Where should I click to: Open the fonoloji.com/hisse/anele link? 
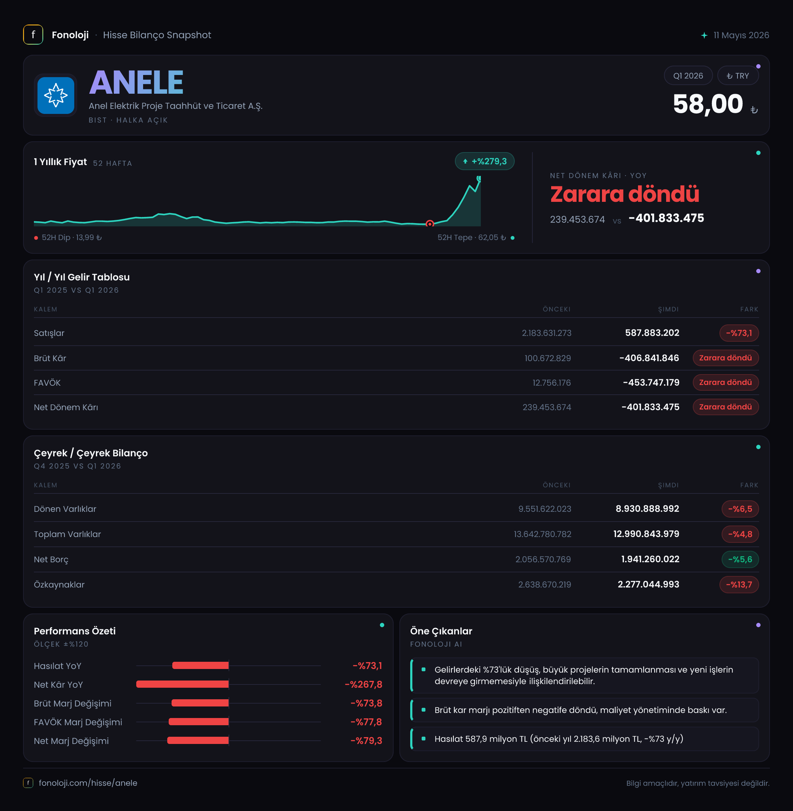tap(88, 783)
